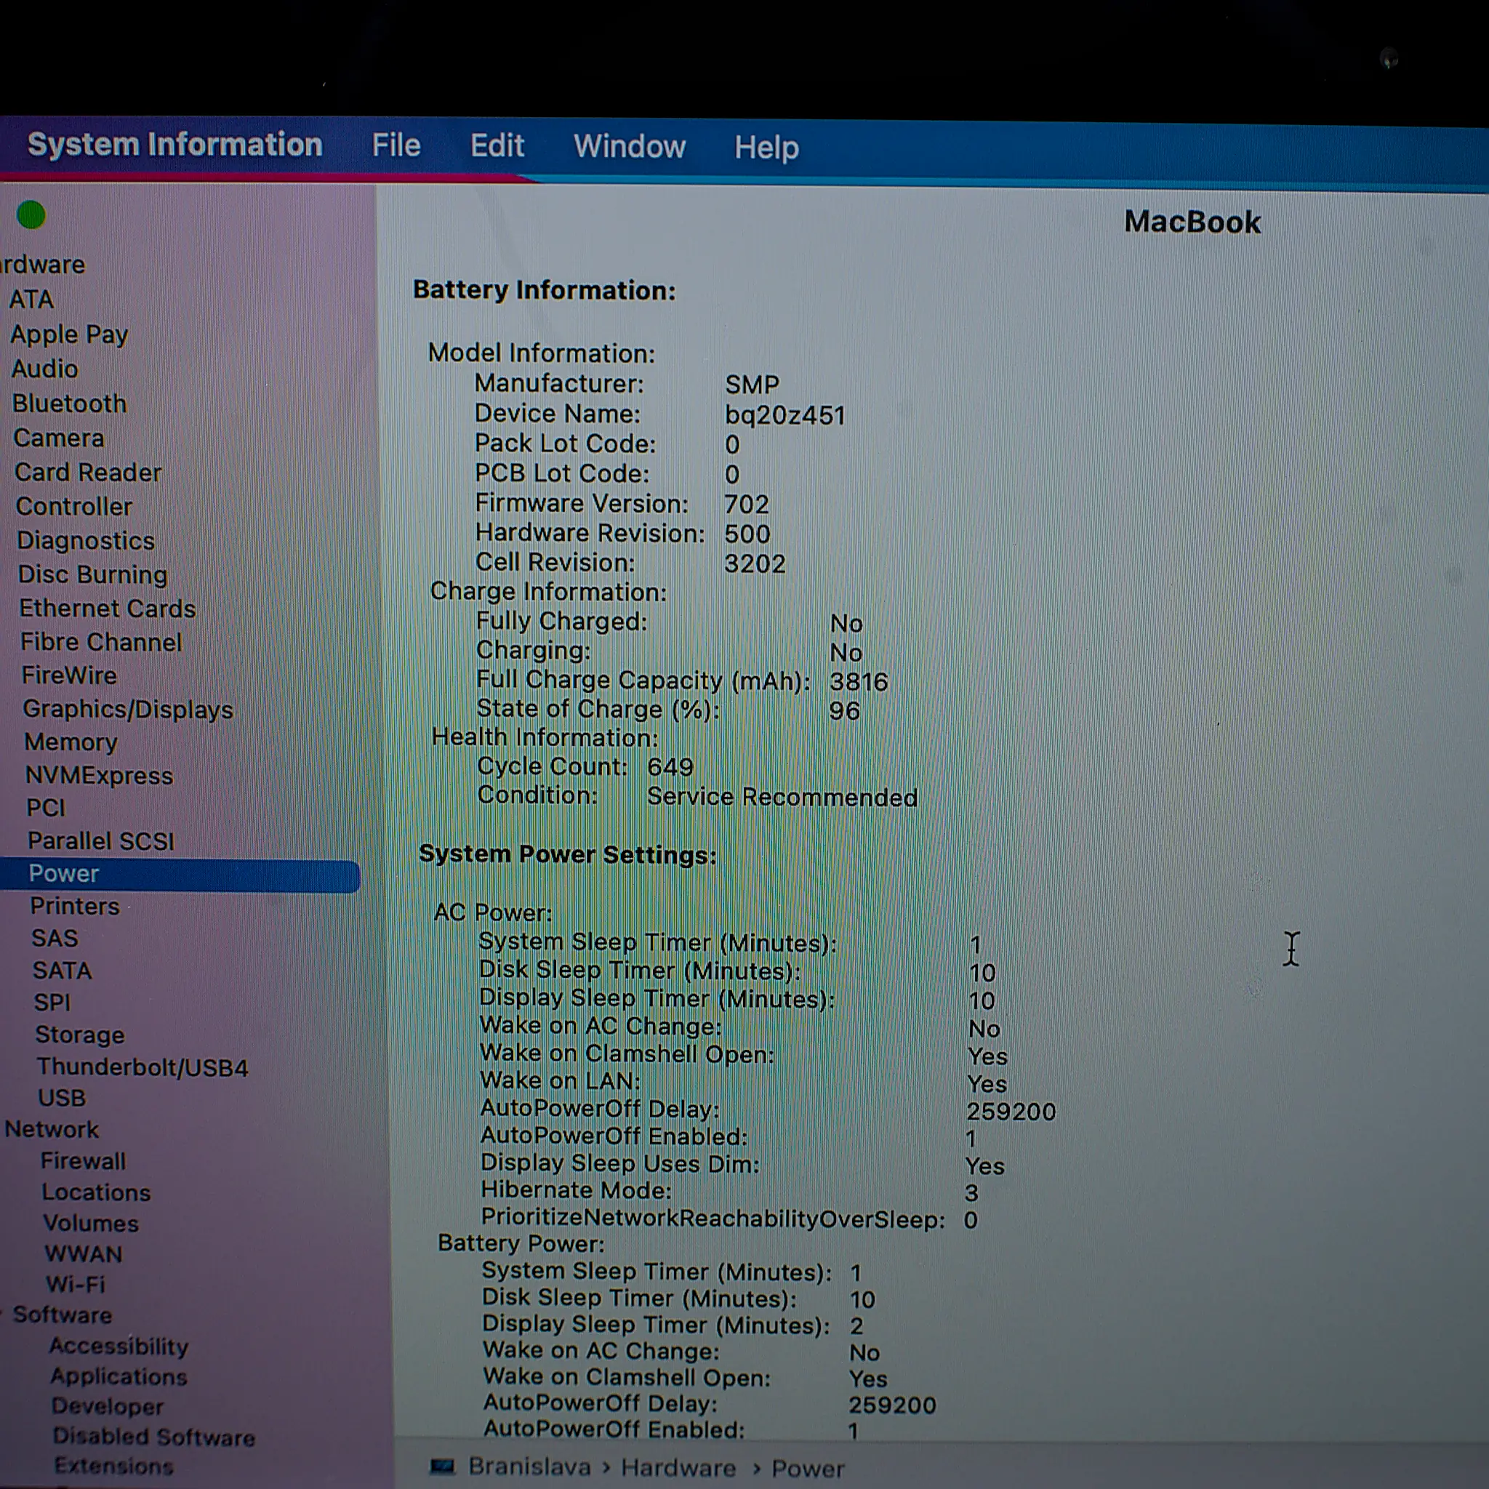Viewport: 1489px width, 1489px height.
Task: Click the Software section header
Action: [63, 1315]
